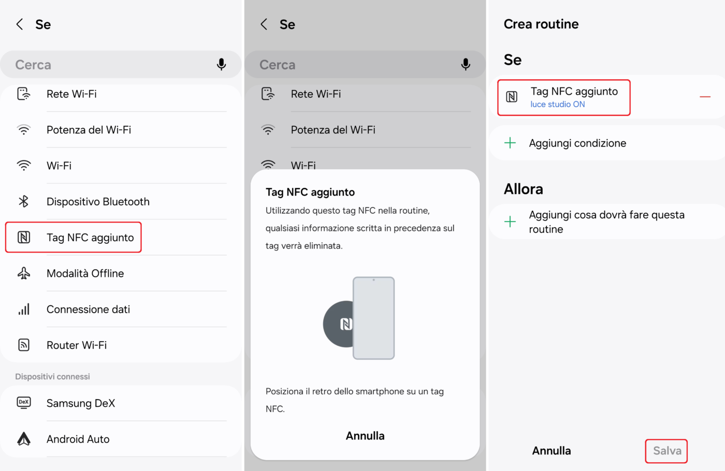Tap the Android Auto arrow icon
Viewport: 725px width, 471px height.
[x=24, y=439]
